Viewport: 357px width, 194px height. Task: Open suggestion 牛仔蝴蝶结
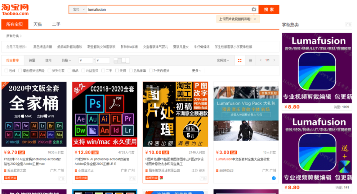tap(201, 47)
